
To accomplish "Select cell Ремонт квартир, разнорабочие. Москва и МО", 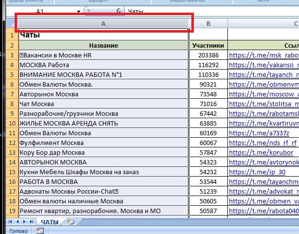I will [x=103, y=211].
